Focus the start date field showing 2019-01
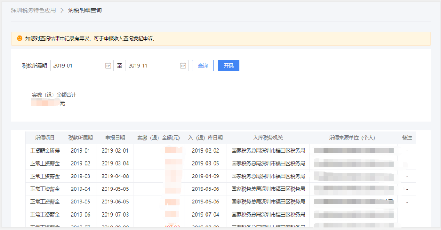The image size is (441, 230). click(78, 66)
